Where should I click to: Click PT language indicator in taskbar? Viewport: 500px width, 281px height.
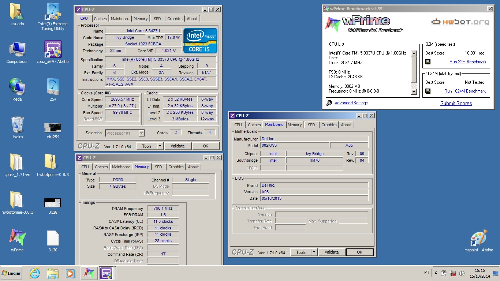coord(427,273)
